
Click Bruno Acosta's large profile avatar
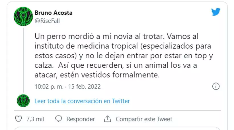(x=23, y=16)
